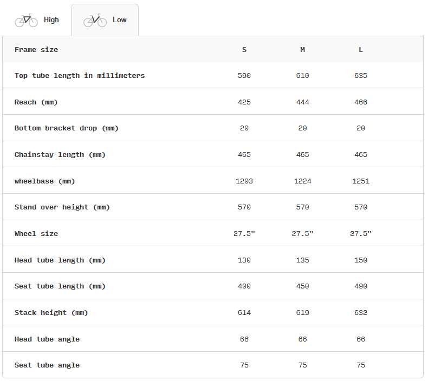Viewport: 428px width, 381px height.
Task: Click the Seat tube angle row label
Action: [47, 365]
